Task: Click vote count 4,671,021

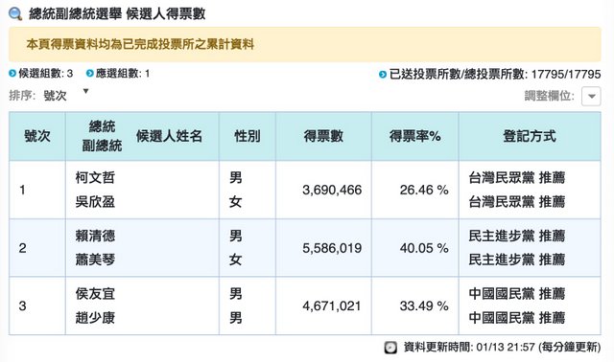Action: click(x=332, y=305)
